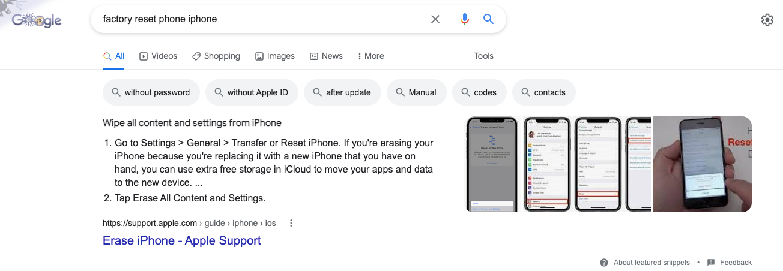Click inside the search query text field
The width and height of the screenshot is (783, 271).
[261, 19]
